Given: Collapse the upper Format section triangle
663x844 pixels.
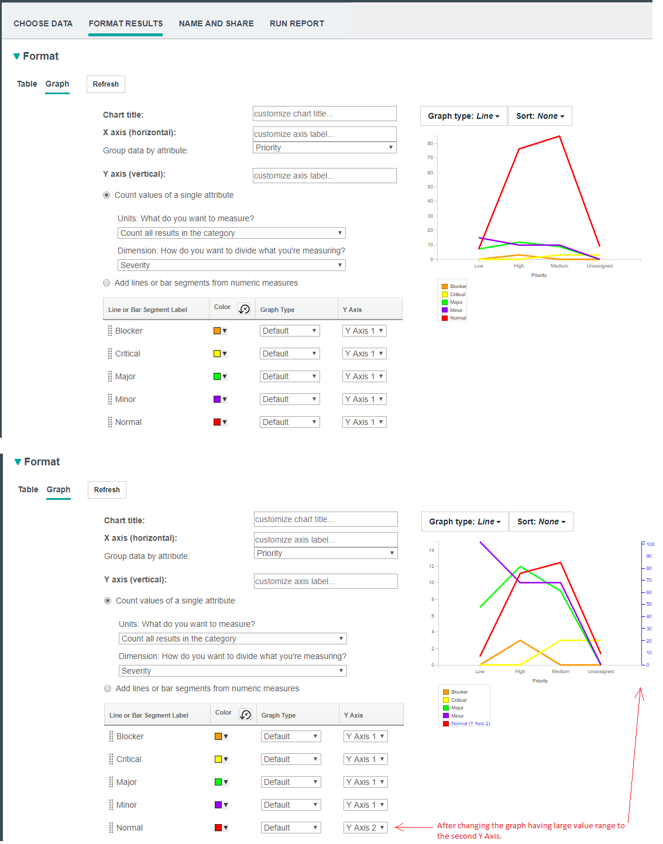Looking at the screenshot, I should coord(16,56).
